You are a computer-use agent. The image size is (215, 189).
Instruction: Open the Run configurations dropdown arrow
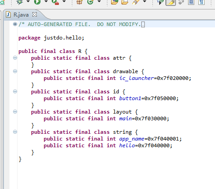point(46,1)
